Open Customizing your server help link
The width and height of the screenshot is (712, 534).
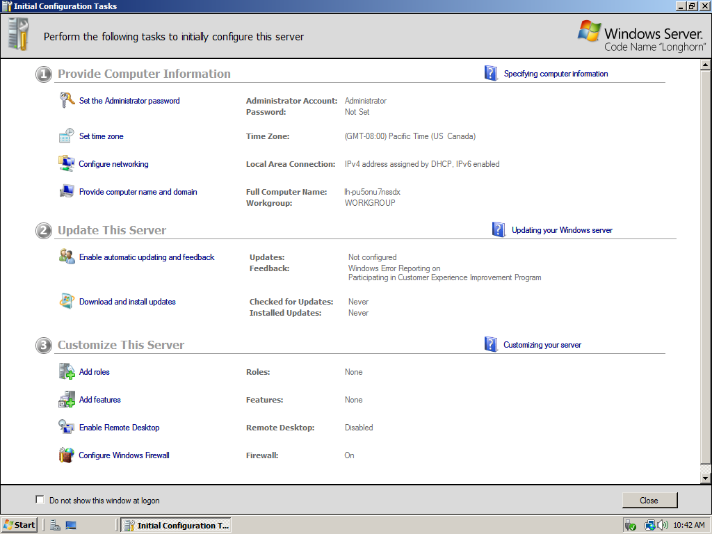[542, 345]
